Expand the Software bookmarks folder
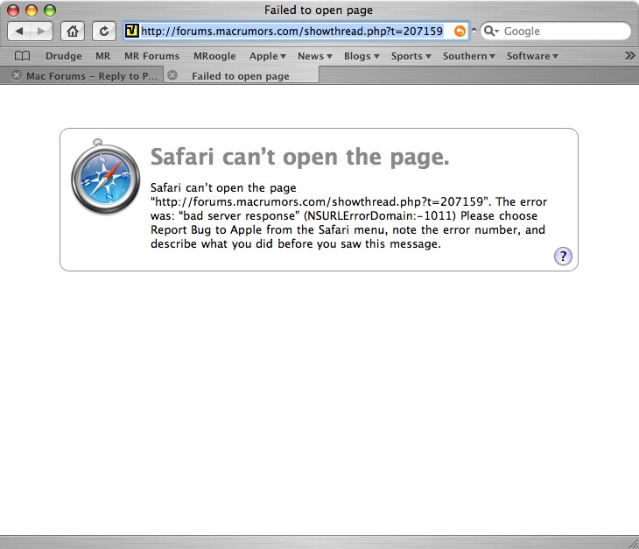This screenshot has width=639, height=549. pyautogui.click(x=532, y=56)
